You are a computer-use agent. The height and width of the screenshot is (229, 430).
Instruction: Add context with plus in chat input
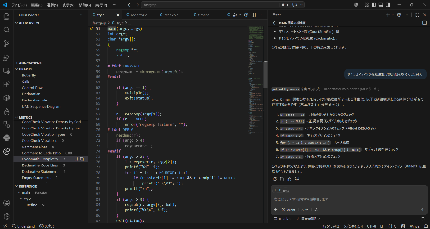tap(275, 210)
